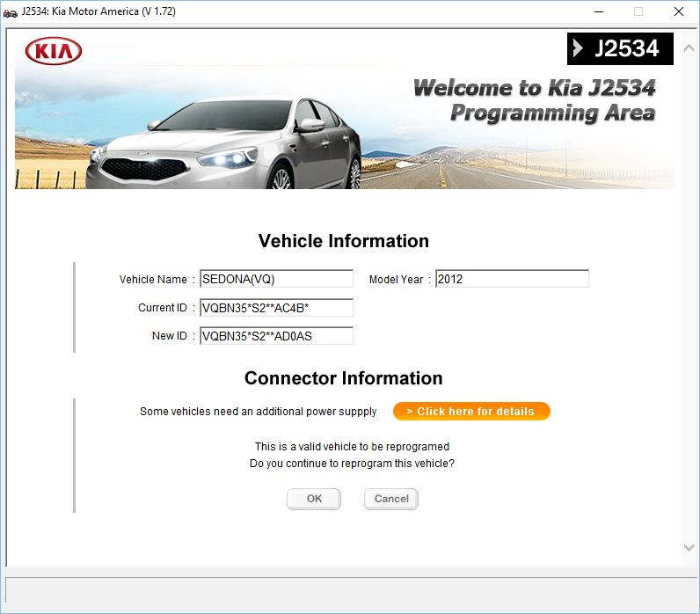Click the Cancel button
The height and width of the screenshot is (614, 700).
(x=391, y=499)
